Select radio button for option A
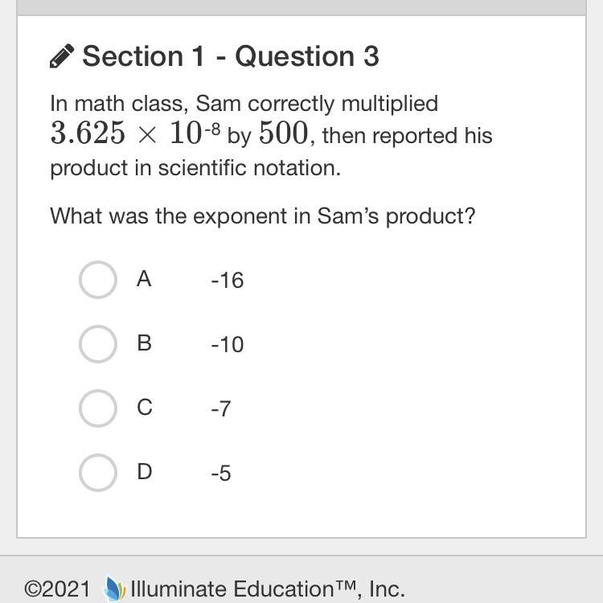This screenshot has width=603, height=603. [98, 280]
